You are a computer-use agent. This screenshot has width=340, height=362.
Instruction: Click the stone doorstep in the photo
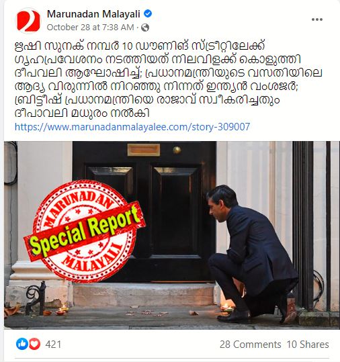143,294
